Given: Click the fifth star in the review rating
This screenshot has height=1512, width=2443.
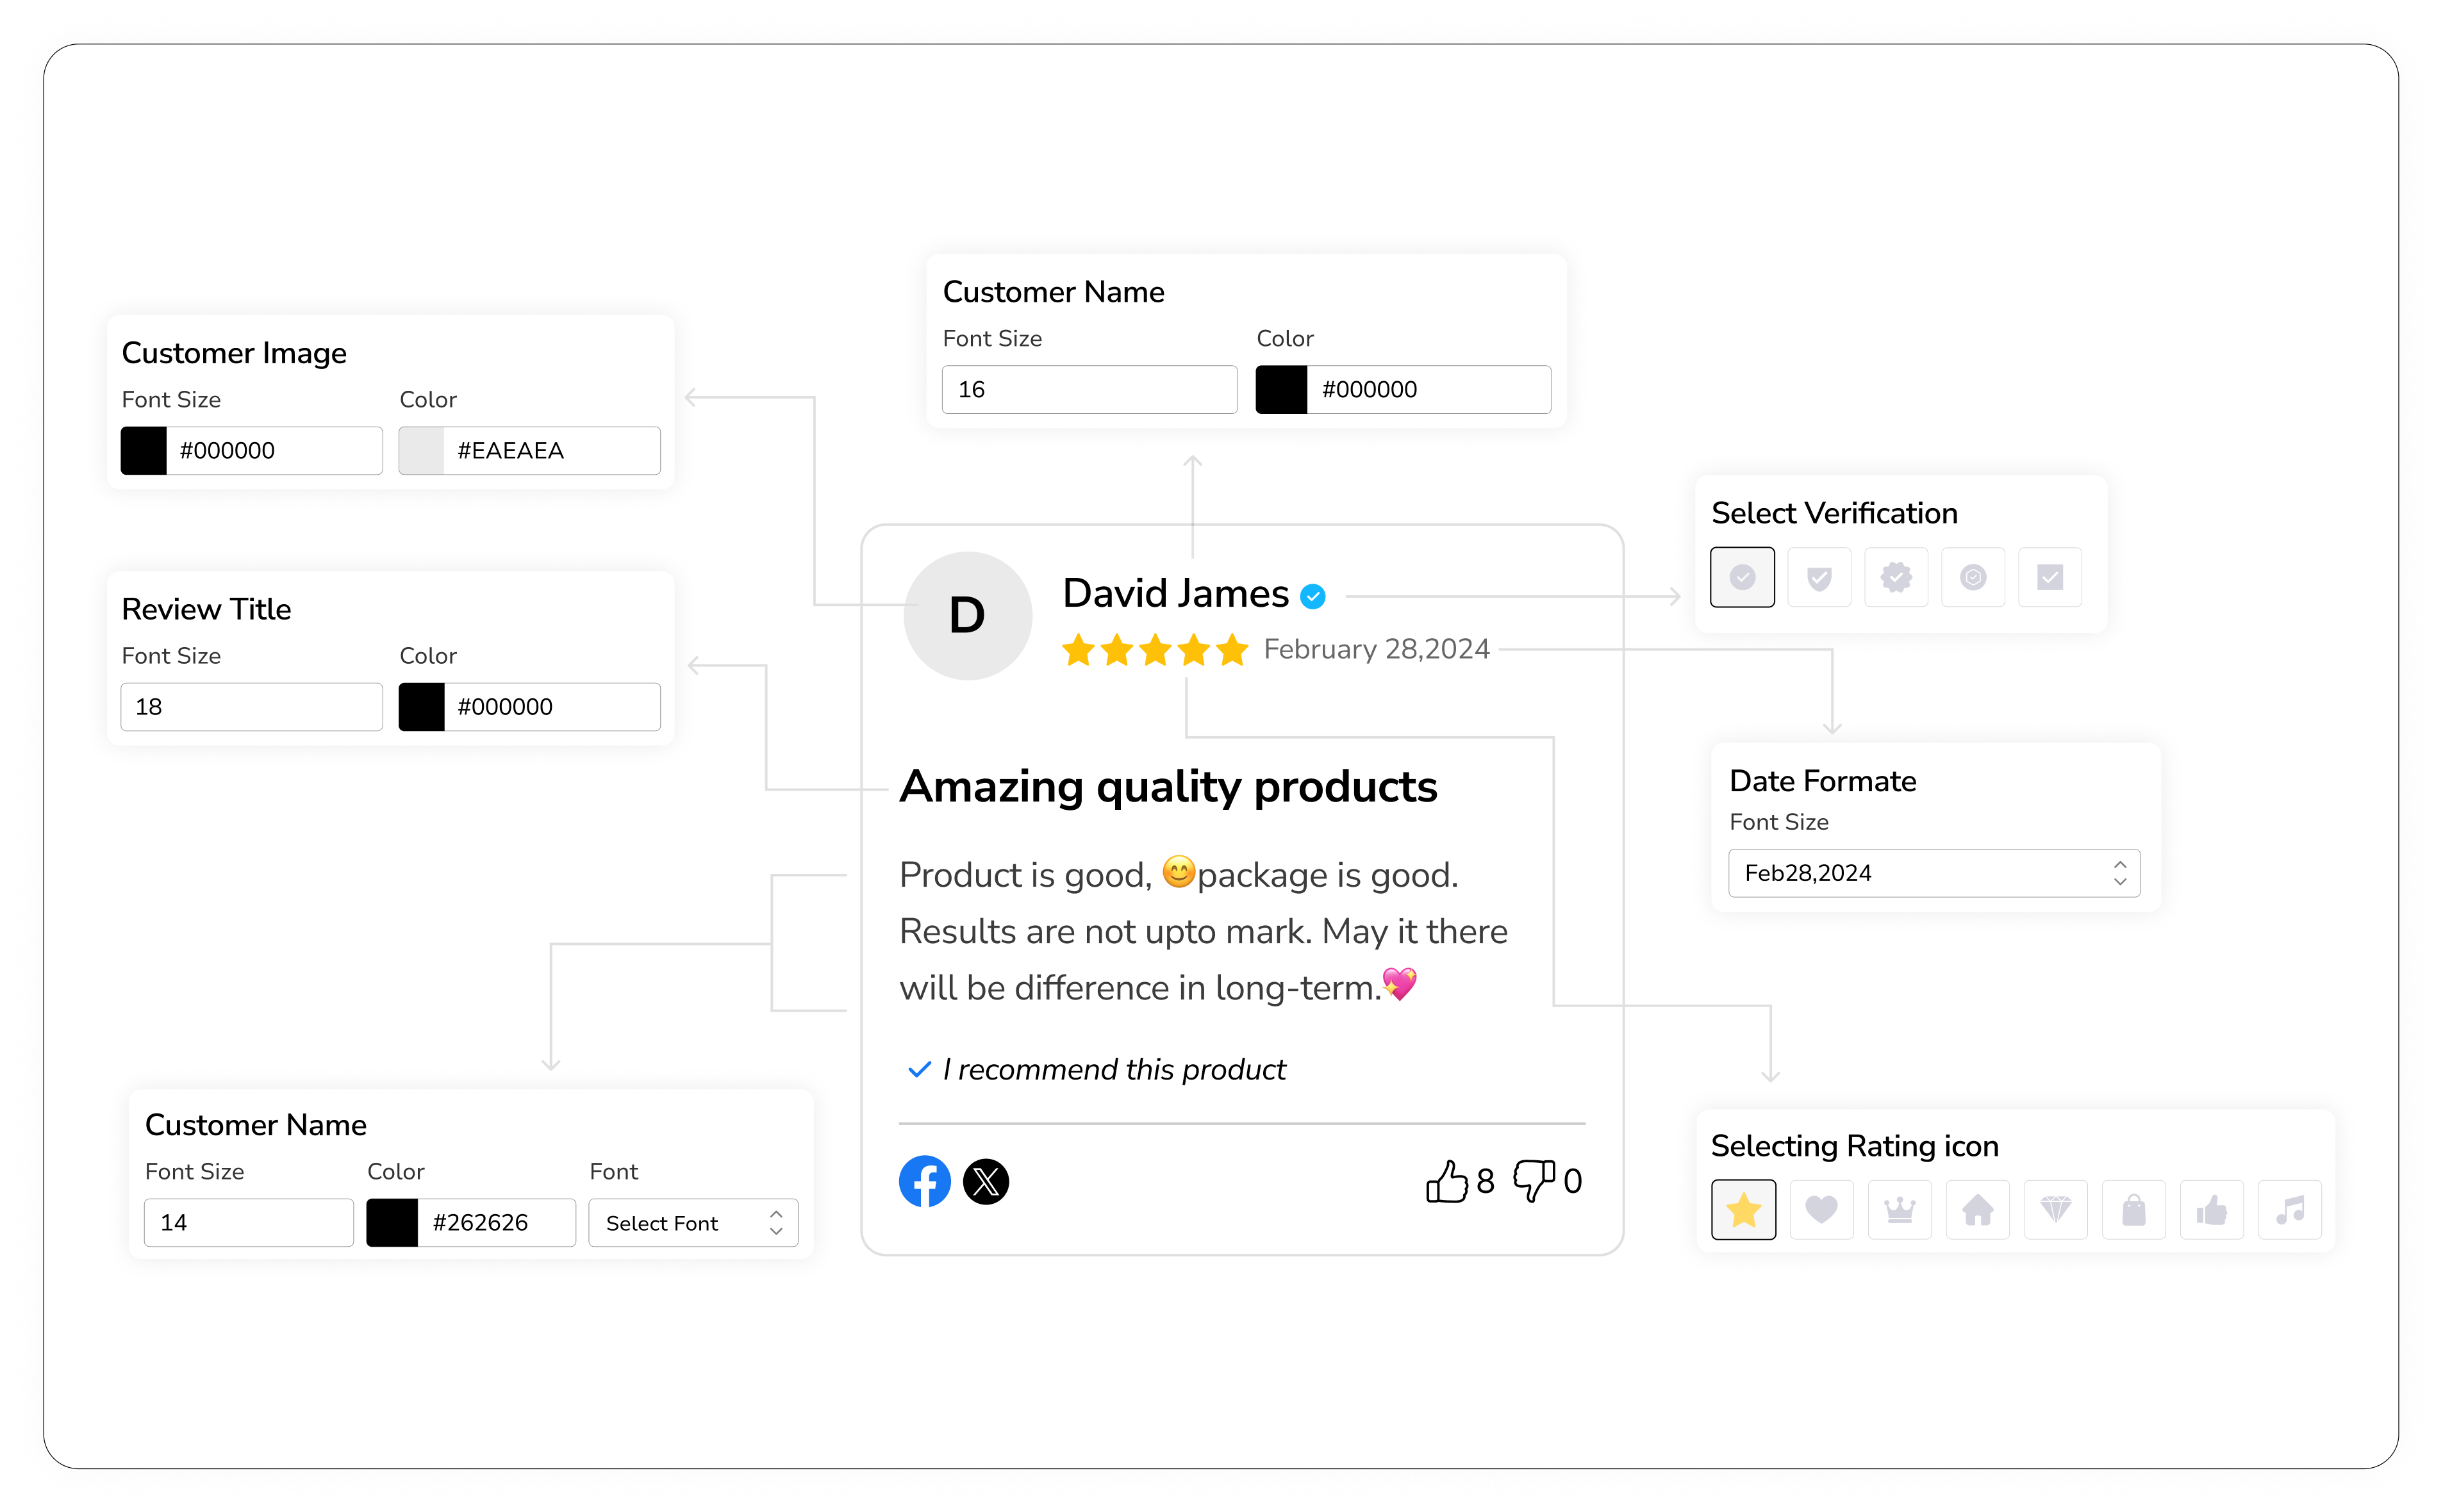Looking at the screenshot, I should pos(1233,650).
